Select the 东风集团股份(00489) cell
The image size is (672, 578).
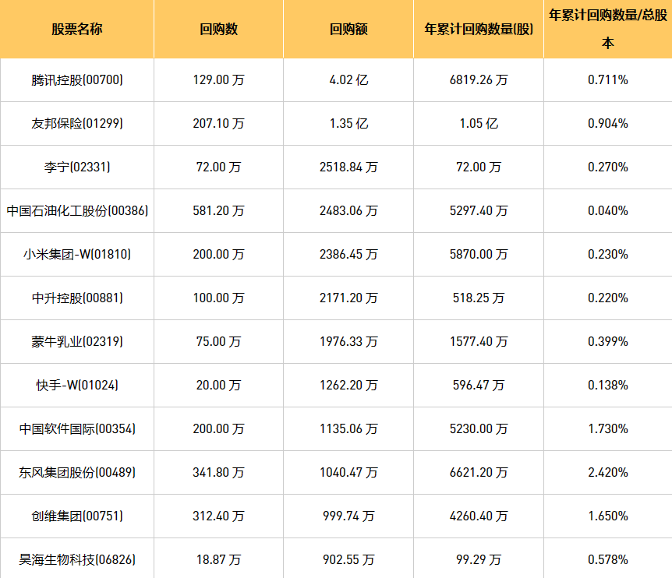point(77,473)
